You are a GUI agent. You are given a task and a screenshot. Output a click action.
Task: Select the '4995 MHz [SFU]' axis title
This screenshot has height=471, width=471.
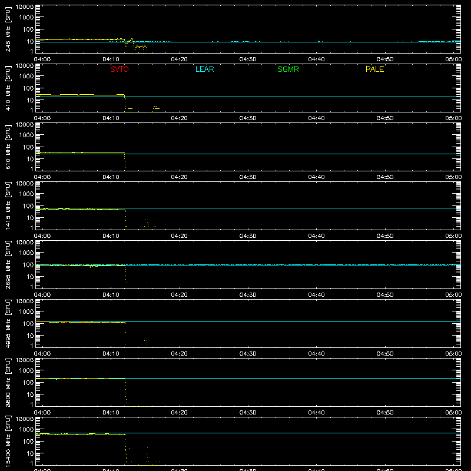(x=8, y=323)
